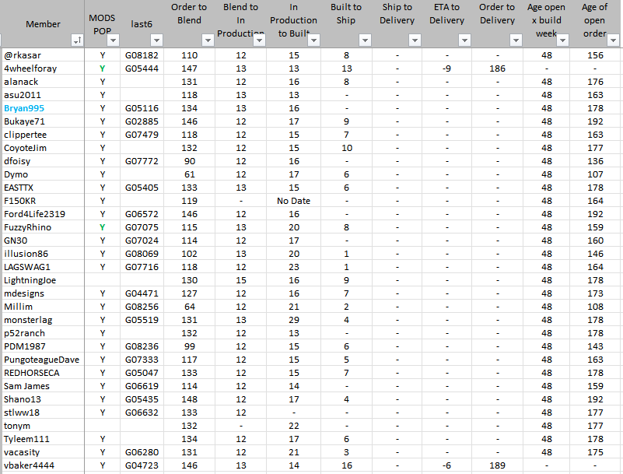
Task: Click the Blend to In Production filter arrow
Action: pos(258,40)
